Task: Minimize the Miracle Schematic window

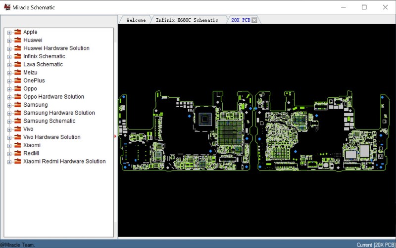Action: 343,7
